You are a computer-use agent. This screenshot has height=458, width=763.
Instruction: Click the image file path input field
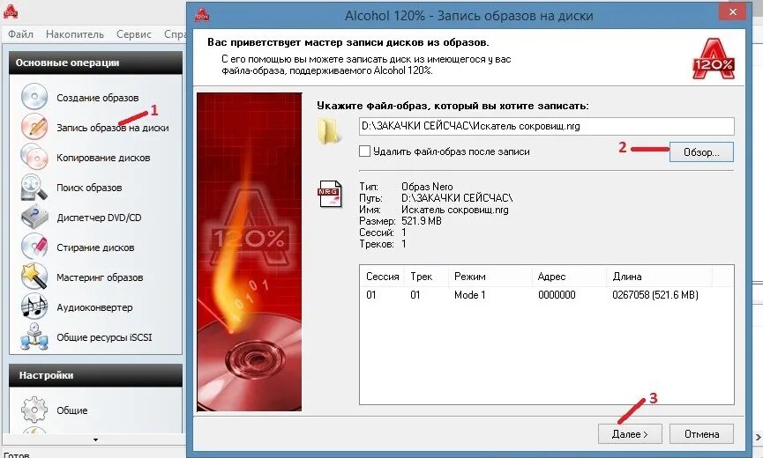547,126
